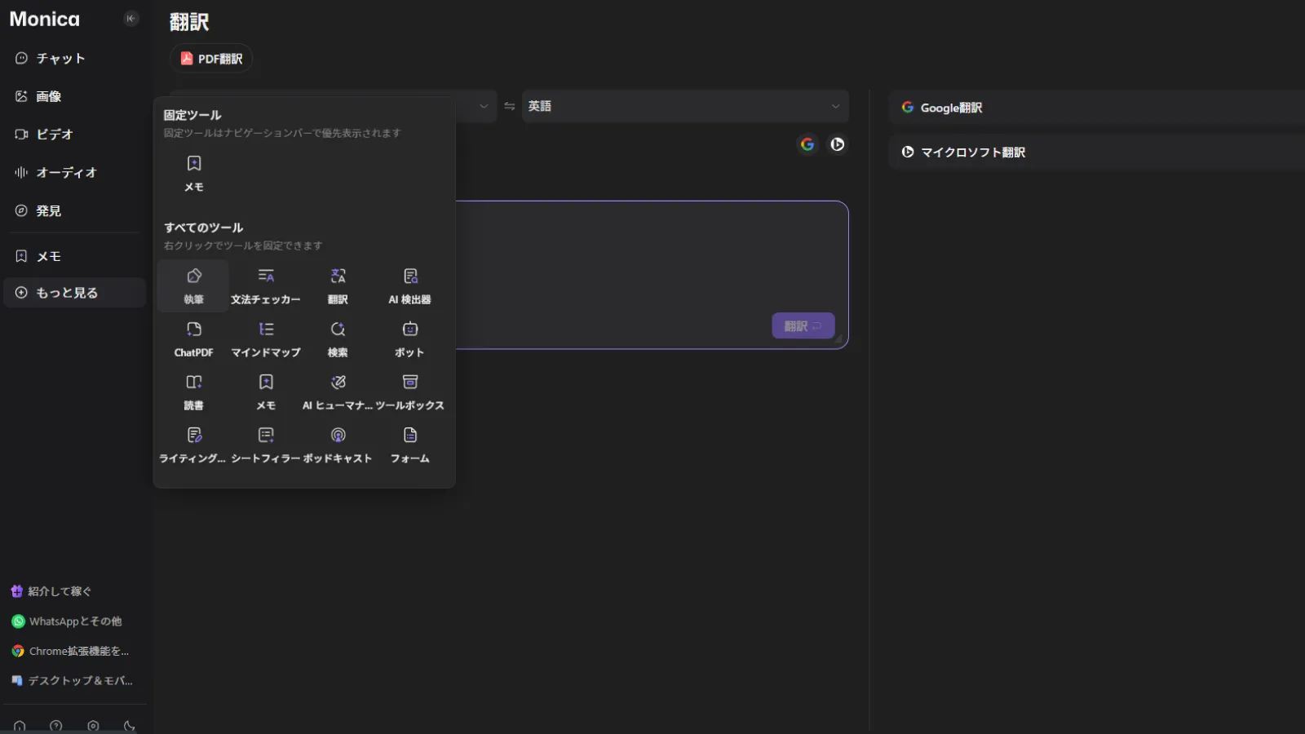The height and width of the screenshot is (734, 1305).
Task: Open the Grammar Checker (文法チェッカー) tool
Action: (266, 285)
